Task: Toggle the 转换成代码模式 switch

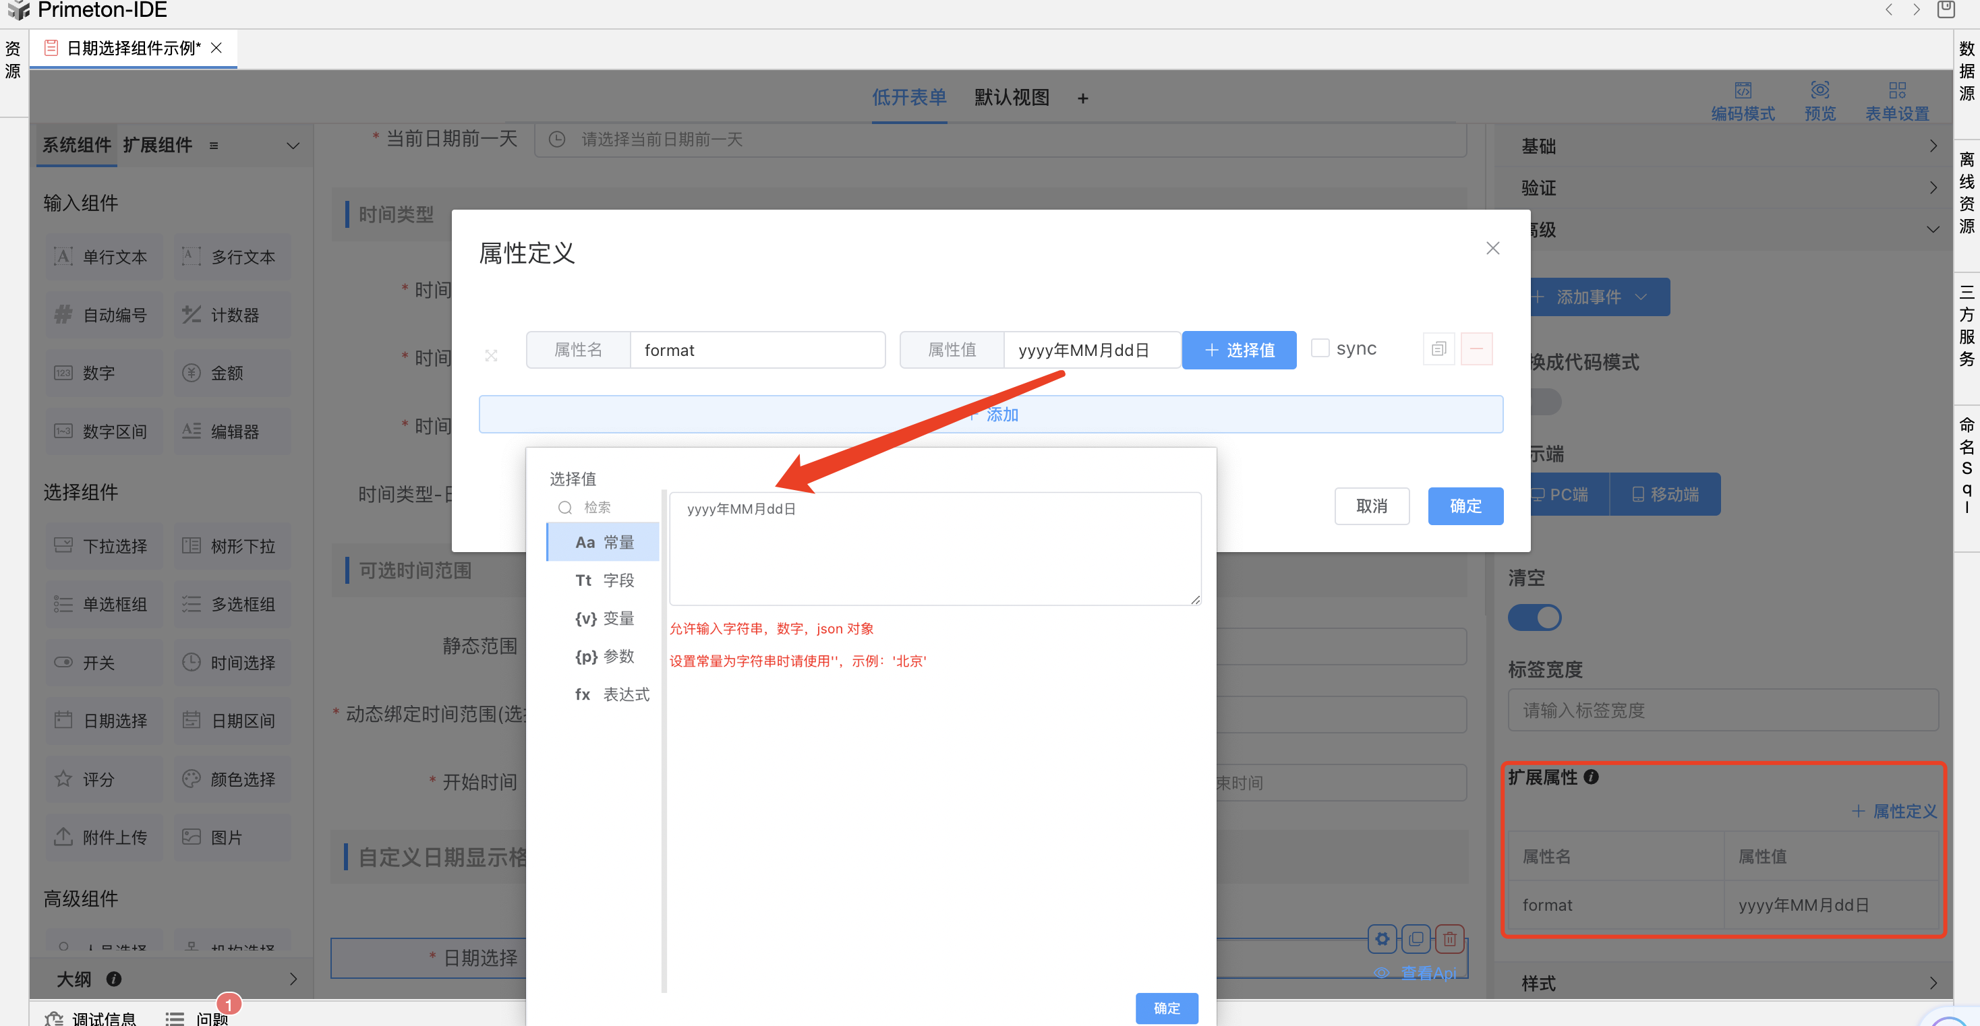Action: (1545, 402)
